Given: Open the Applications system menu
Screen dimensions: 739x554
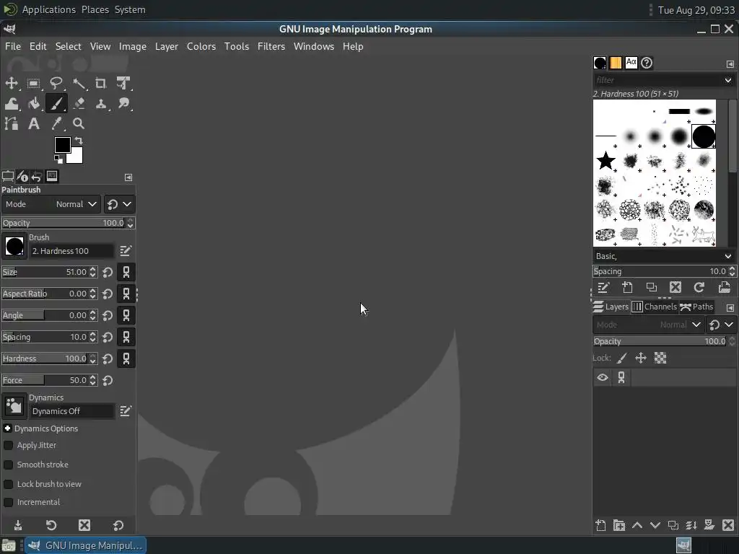Looking at the screenshot, I should pos(48,9).
